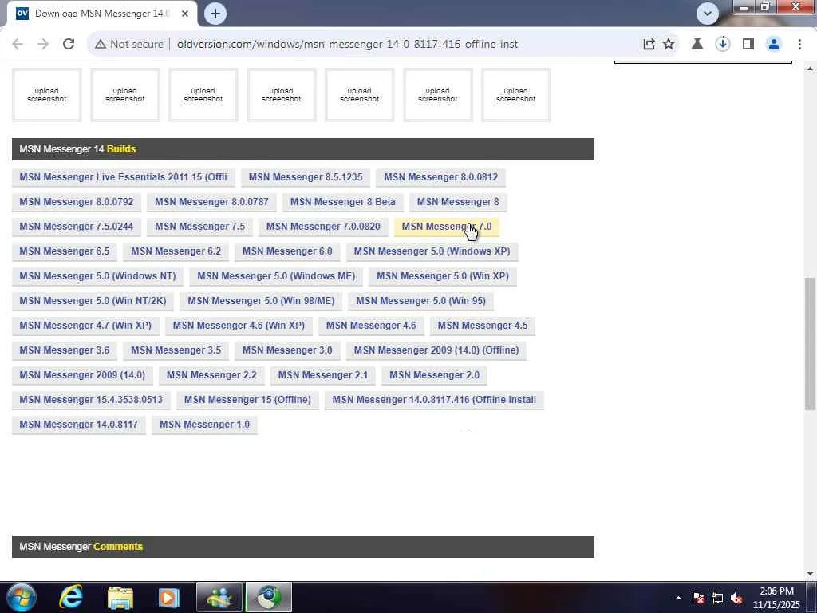
Task: Show hidden tray icons arrow
Action: tap(678, 598)
